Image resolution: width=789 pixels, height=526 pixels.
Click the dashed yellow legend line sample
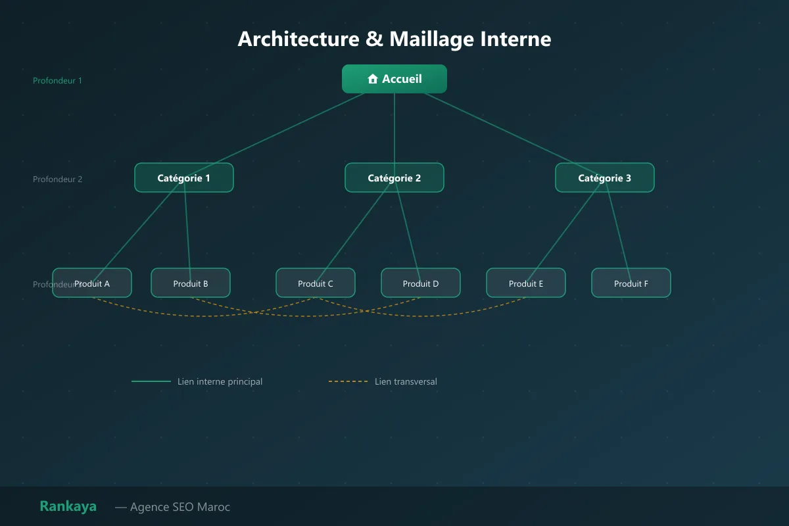[348, 381]
